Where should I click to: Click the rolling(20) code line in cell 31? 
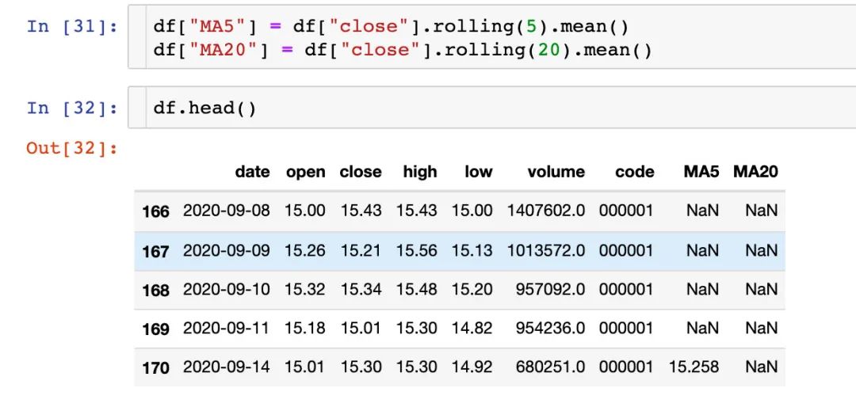[403, 50]
